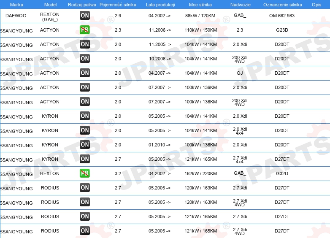This screenshot has width=330, height=238.
Task: Click production date 11.2005 ->
Action: click(160, 44)
